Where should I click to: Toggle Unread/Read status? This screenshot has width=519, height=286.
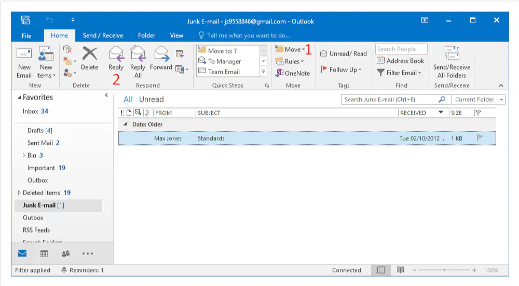point(344,53)
